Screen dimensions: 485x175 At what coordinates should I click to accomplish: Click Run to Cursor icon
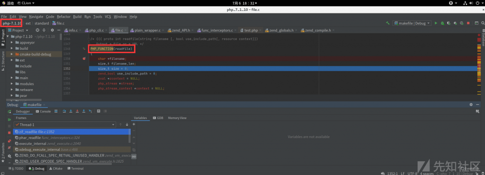point(90,111)
